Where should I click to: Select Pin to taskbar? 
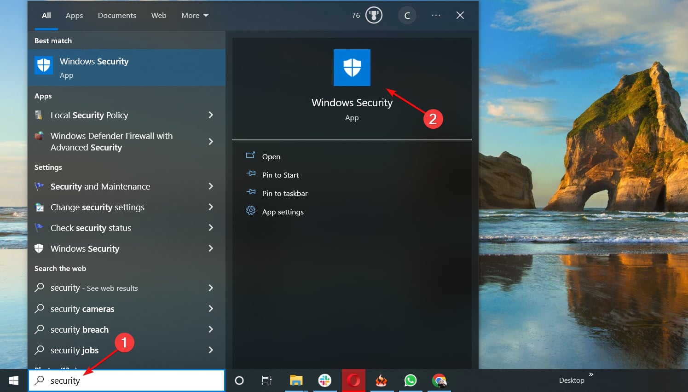(284, 193)
